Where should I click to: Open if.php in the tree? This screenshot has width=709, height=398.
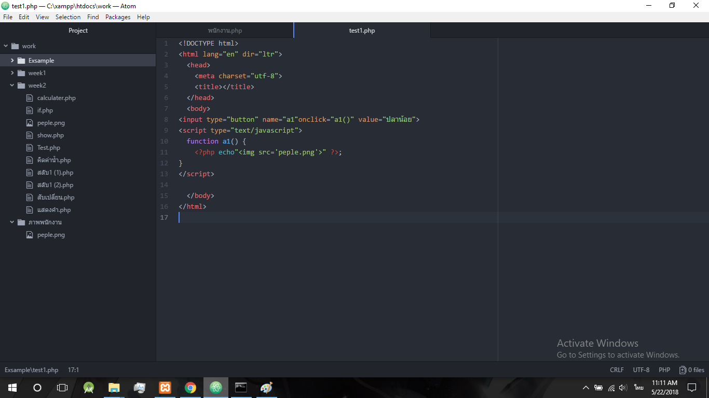pyautogui.click(x=45, y=110)
